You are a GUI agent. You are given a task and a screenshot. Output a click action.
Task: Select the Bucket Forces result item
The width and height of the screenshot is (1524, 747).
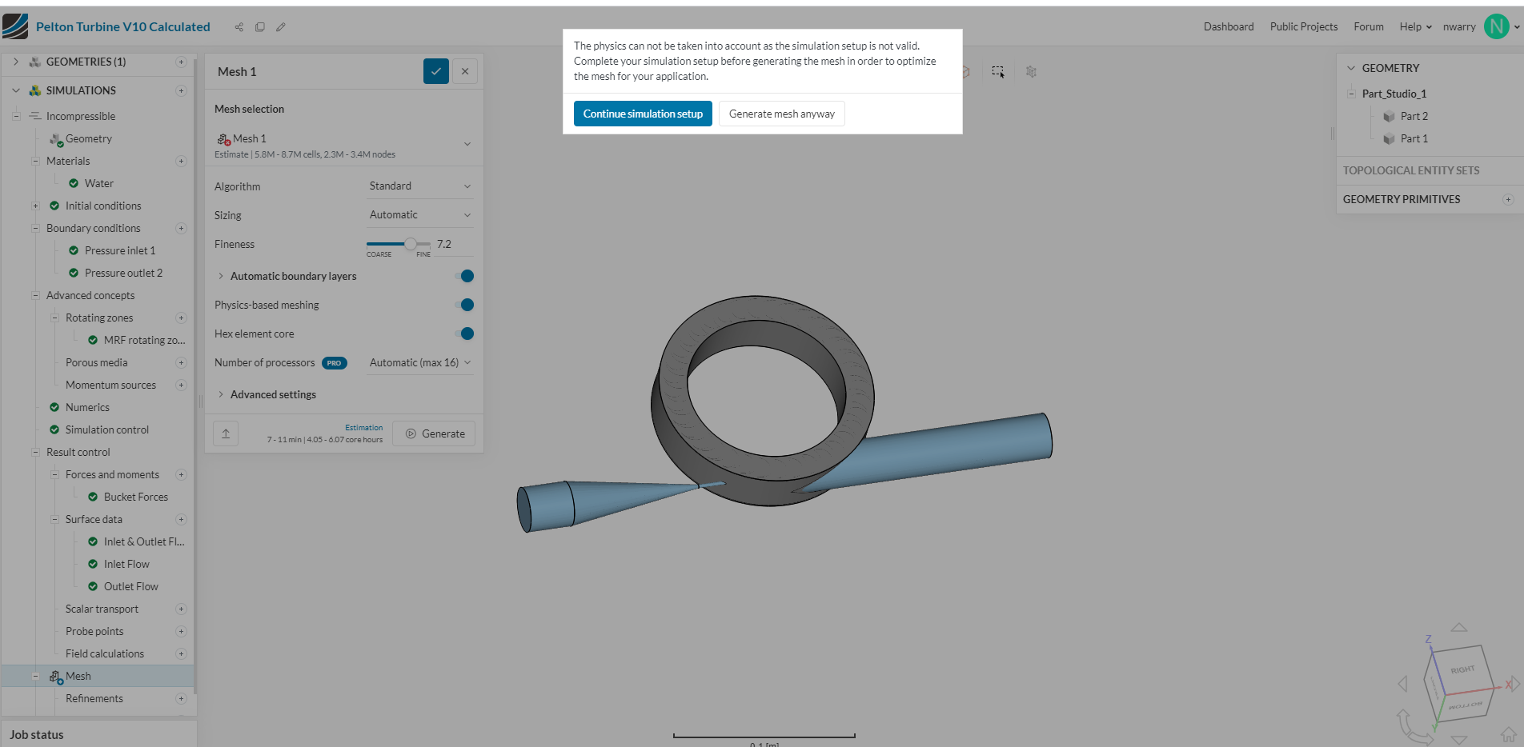tap(136, 497)
